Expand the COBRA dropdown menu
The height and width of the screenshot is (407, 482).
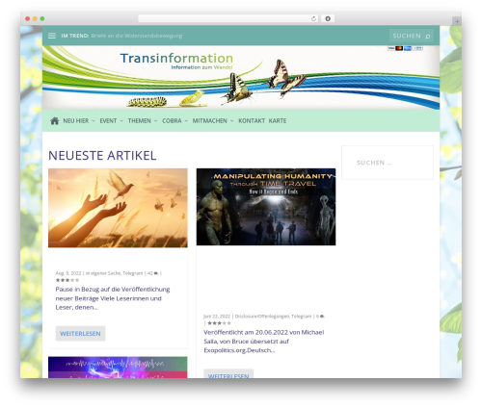(x=174, y=121)
